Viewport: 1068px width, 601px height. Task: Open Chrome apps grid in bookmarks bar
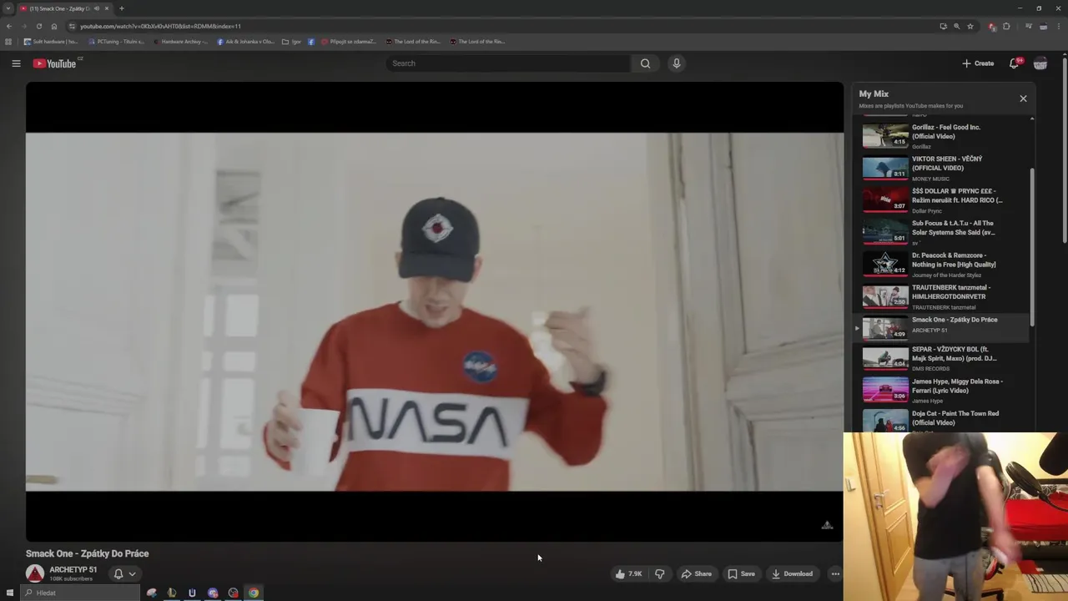(8, 42)
